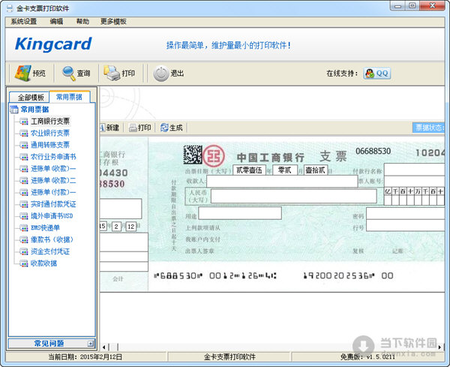This screenshot has width=450, height=367.
Task: Click the 行号 input field
Action: [405, 225]
